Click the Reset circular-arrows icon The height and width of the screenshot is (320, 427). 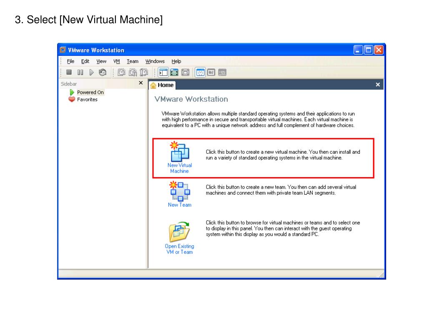click(103, 72)
